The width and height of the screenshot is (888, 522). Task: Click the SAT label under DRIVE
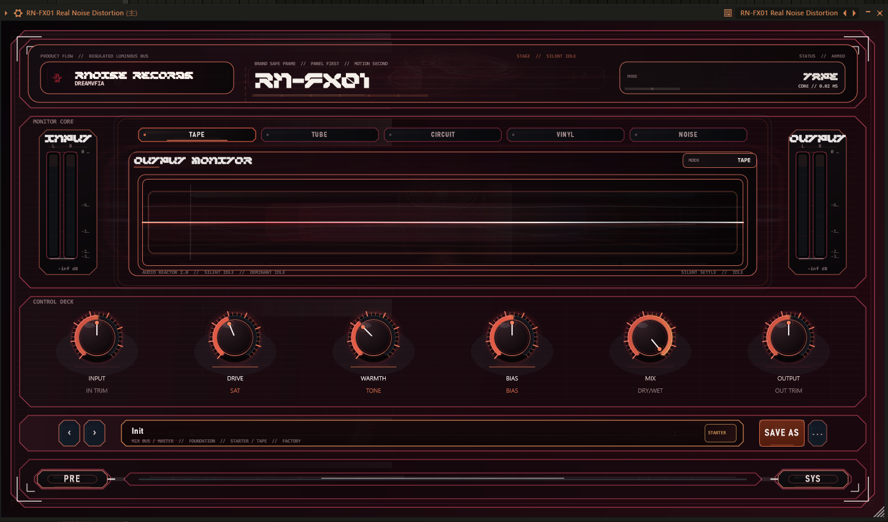click(235, 391)
